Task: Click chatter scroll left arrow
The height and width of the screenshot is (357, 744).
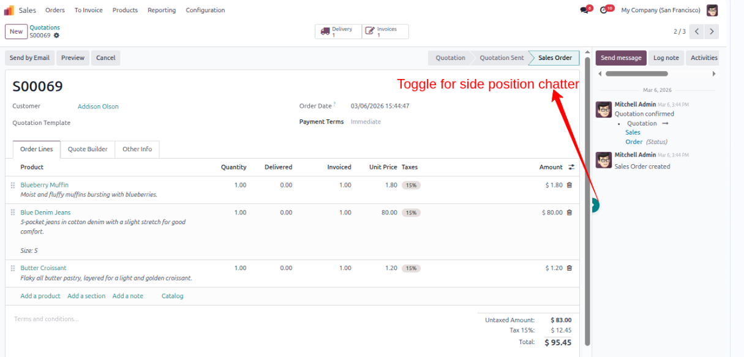Action: (599, 73)
